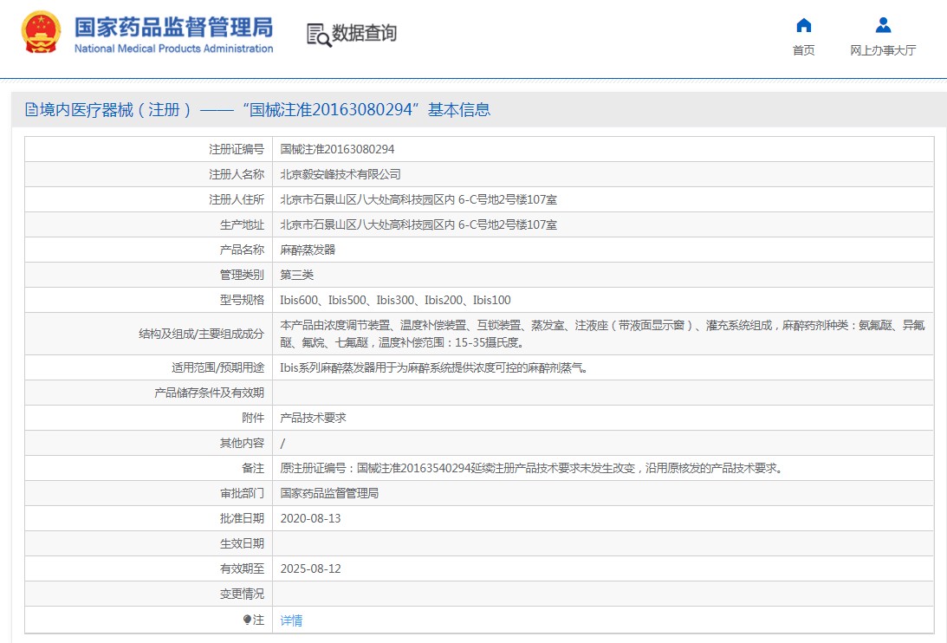This screenshot has height=643, width=947.
Task: Click the address value in 注册人住所 row
Action: (418, 199)
